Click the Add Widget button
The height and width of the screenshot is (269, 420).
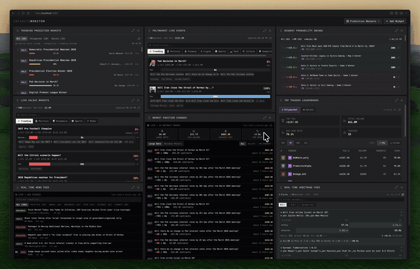pos(394,21)
